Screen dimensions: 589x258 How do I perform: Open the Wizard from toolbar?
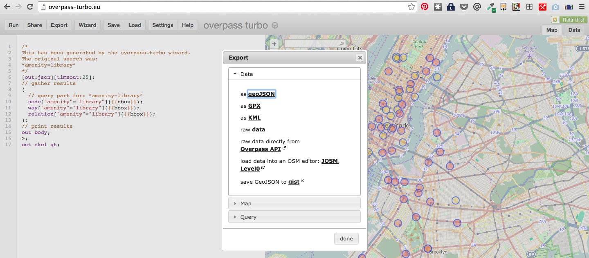coord(87,25)
